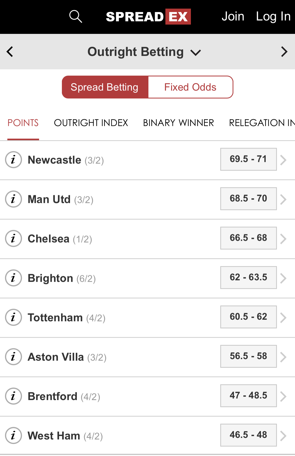Click the Log In link

[x=273, y=16]
